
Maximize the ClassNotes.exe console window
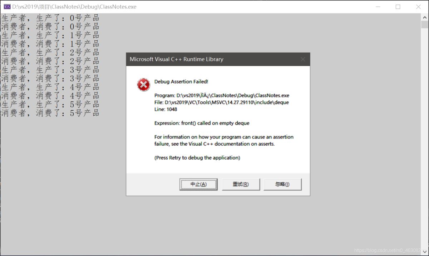(x=398, y=7)
